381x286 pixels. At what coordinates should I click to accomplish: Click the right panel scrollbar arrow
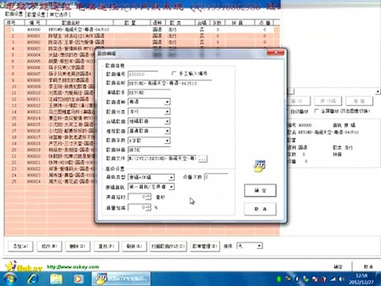(x=378, y=92)
